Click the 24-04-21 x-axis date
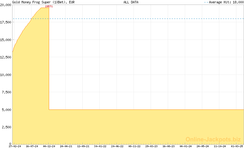This screenshot has height=149, width=244. coord(66,146)
